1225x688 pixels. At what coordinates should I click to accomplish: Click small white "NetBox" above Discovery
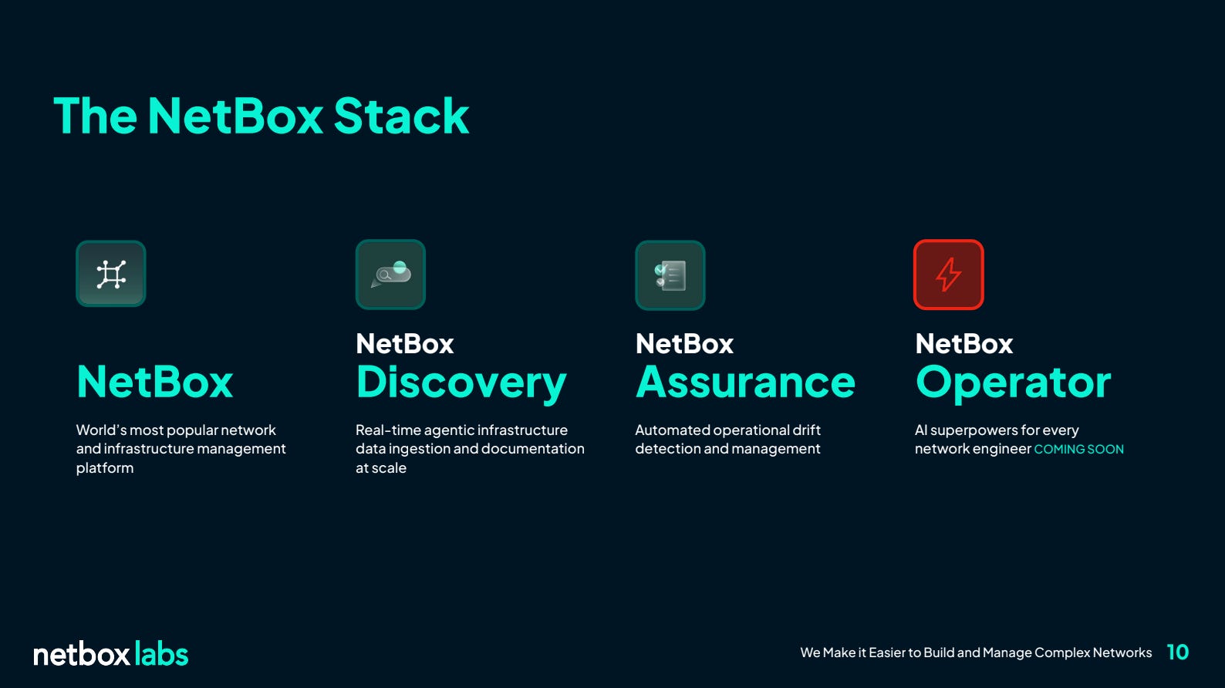[x=405, y=344]
